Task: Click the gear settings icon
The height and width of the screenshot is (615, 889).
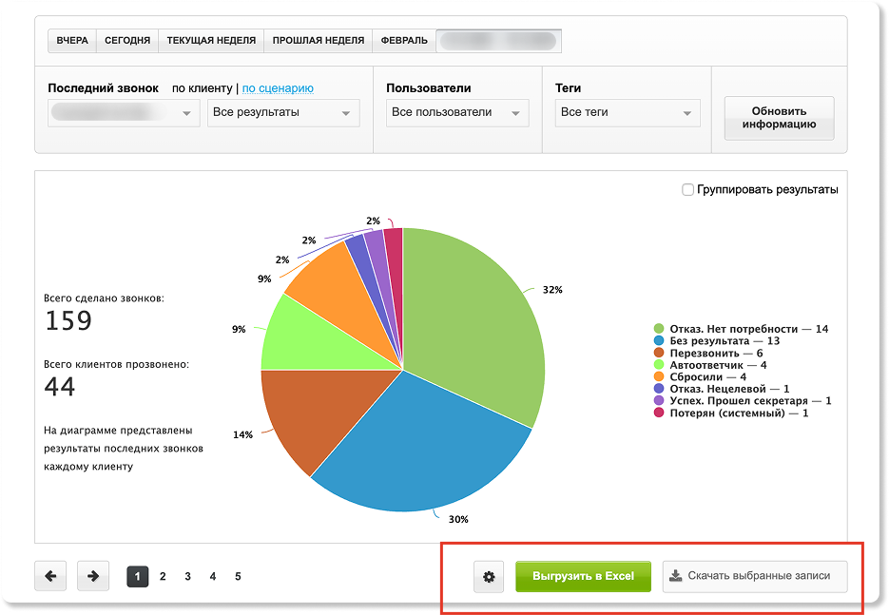Action: tap(489, 577)
